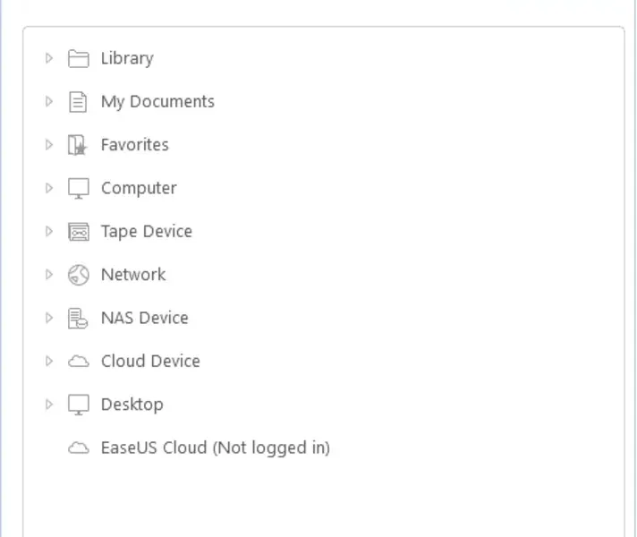Click the Favorites star icon
Image resolution: width=637 pixels, height=537 pixels.
(x=79, y=145)
